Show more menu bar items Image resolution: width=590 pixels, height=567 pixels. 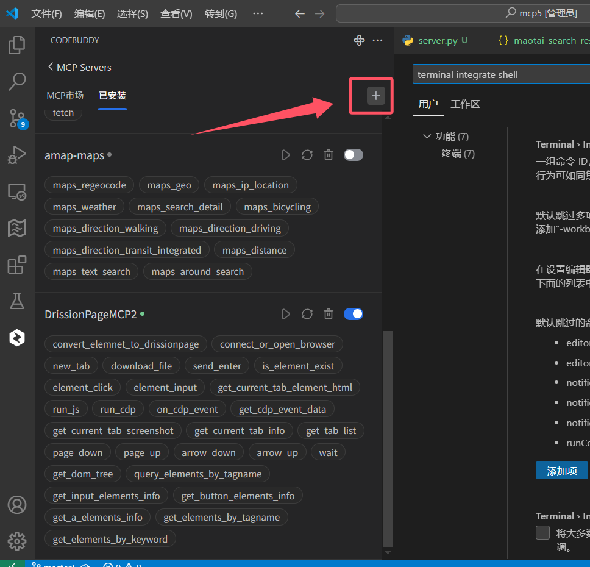(258, 13)
